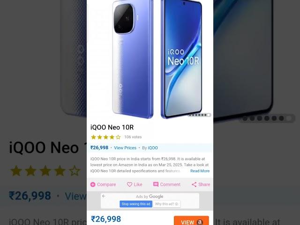Click the Amazon logo on VIEW button
Viewport: 300px width, 225px height.
200,222
